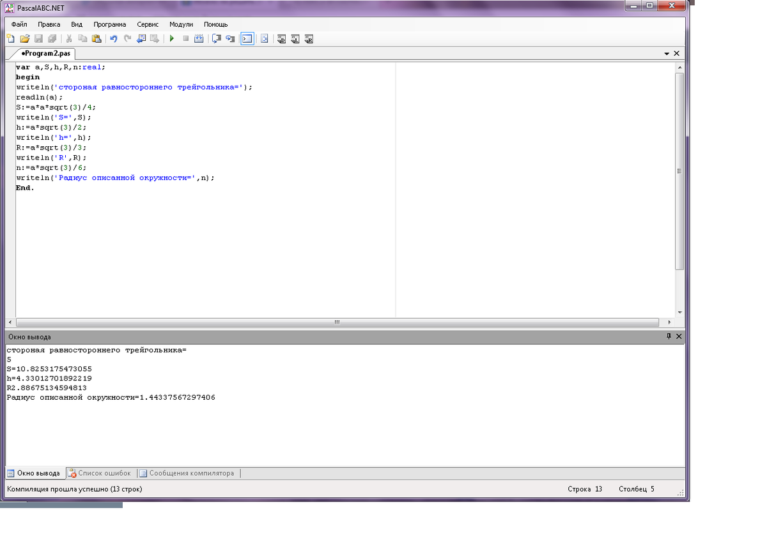Click the navigate forward icon

(x=155, y=39)
